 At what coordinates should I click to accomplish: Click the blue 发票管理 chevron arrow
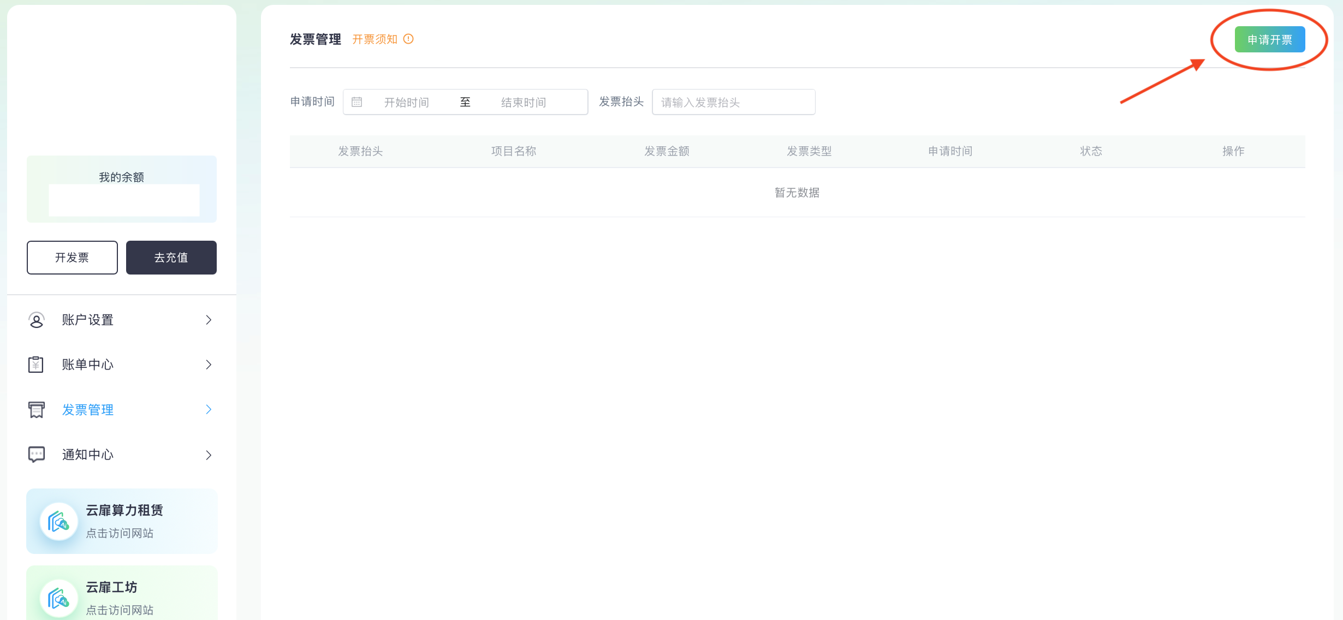[x=209, y=409]
